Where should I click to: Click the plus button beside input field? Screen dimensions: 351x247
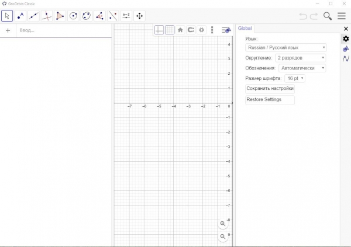[x=8, y=30]
